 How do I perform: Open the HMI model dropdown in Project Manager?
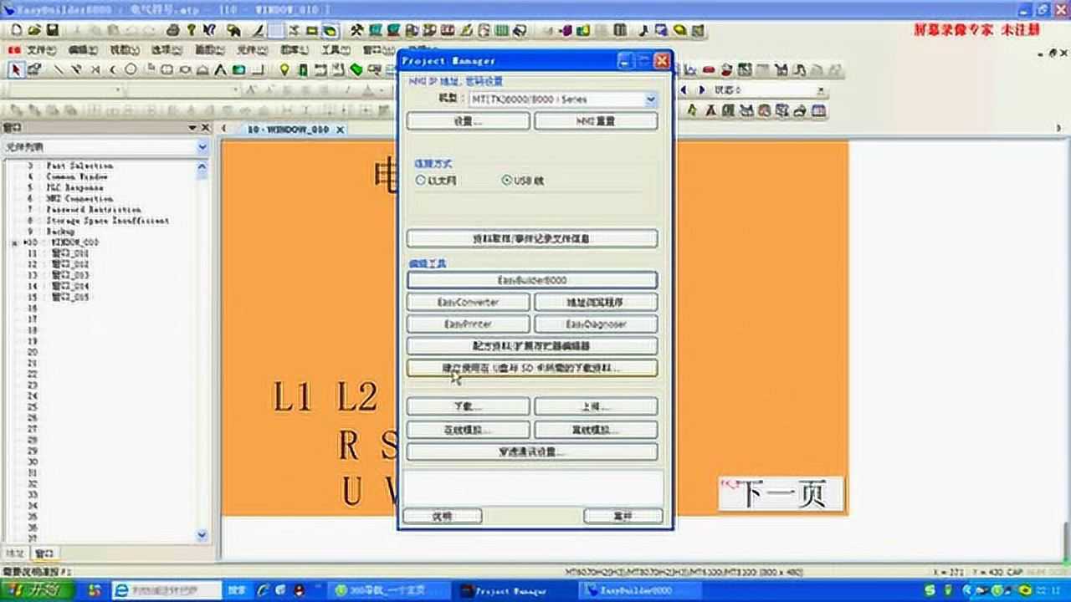650,99
